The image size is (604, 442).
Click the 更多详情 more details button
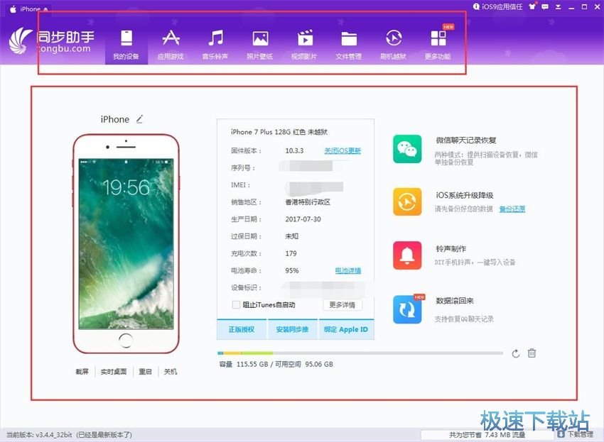(343, 305)
